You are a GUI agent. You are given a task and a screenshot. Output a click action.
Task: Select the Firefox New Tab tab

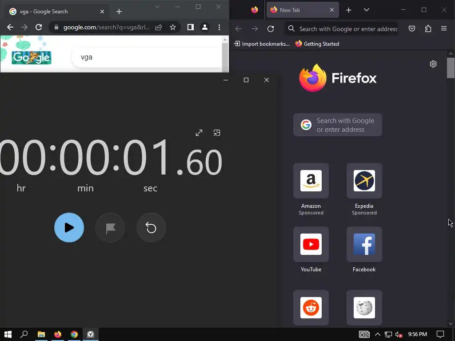pos(303,10)
